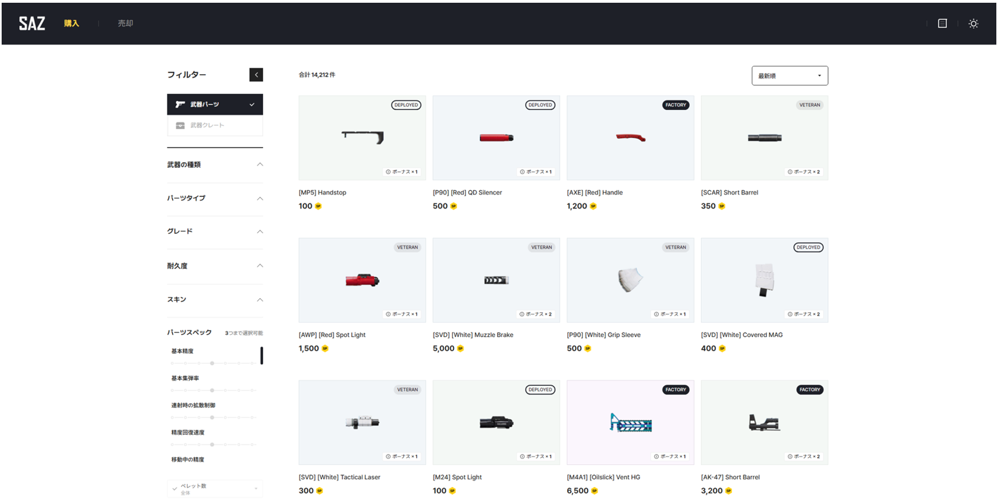Click bonus ×1 info on MP5 Handstop
The width and height of the screenshot is (998, 499).
(x=402, y=172)
